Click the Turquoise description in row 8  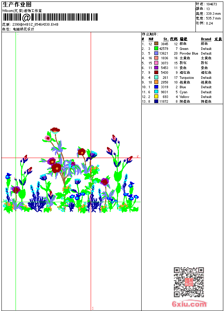click(186, 77)
